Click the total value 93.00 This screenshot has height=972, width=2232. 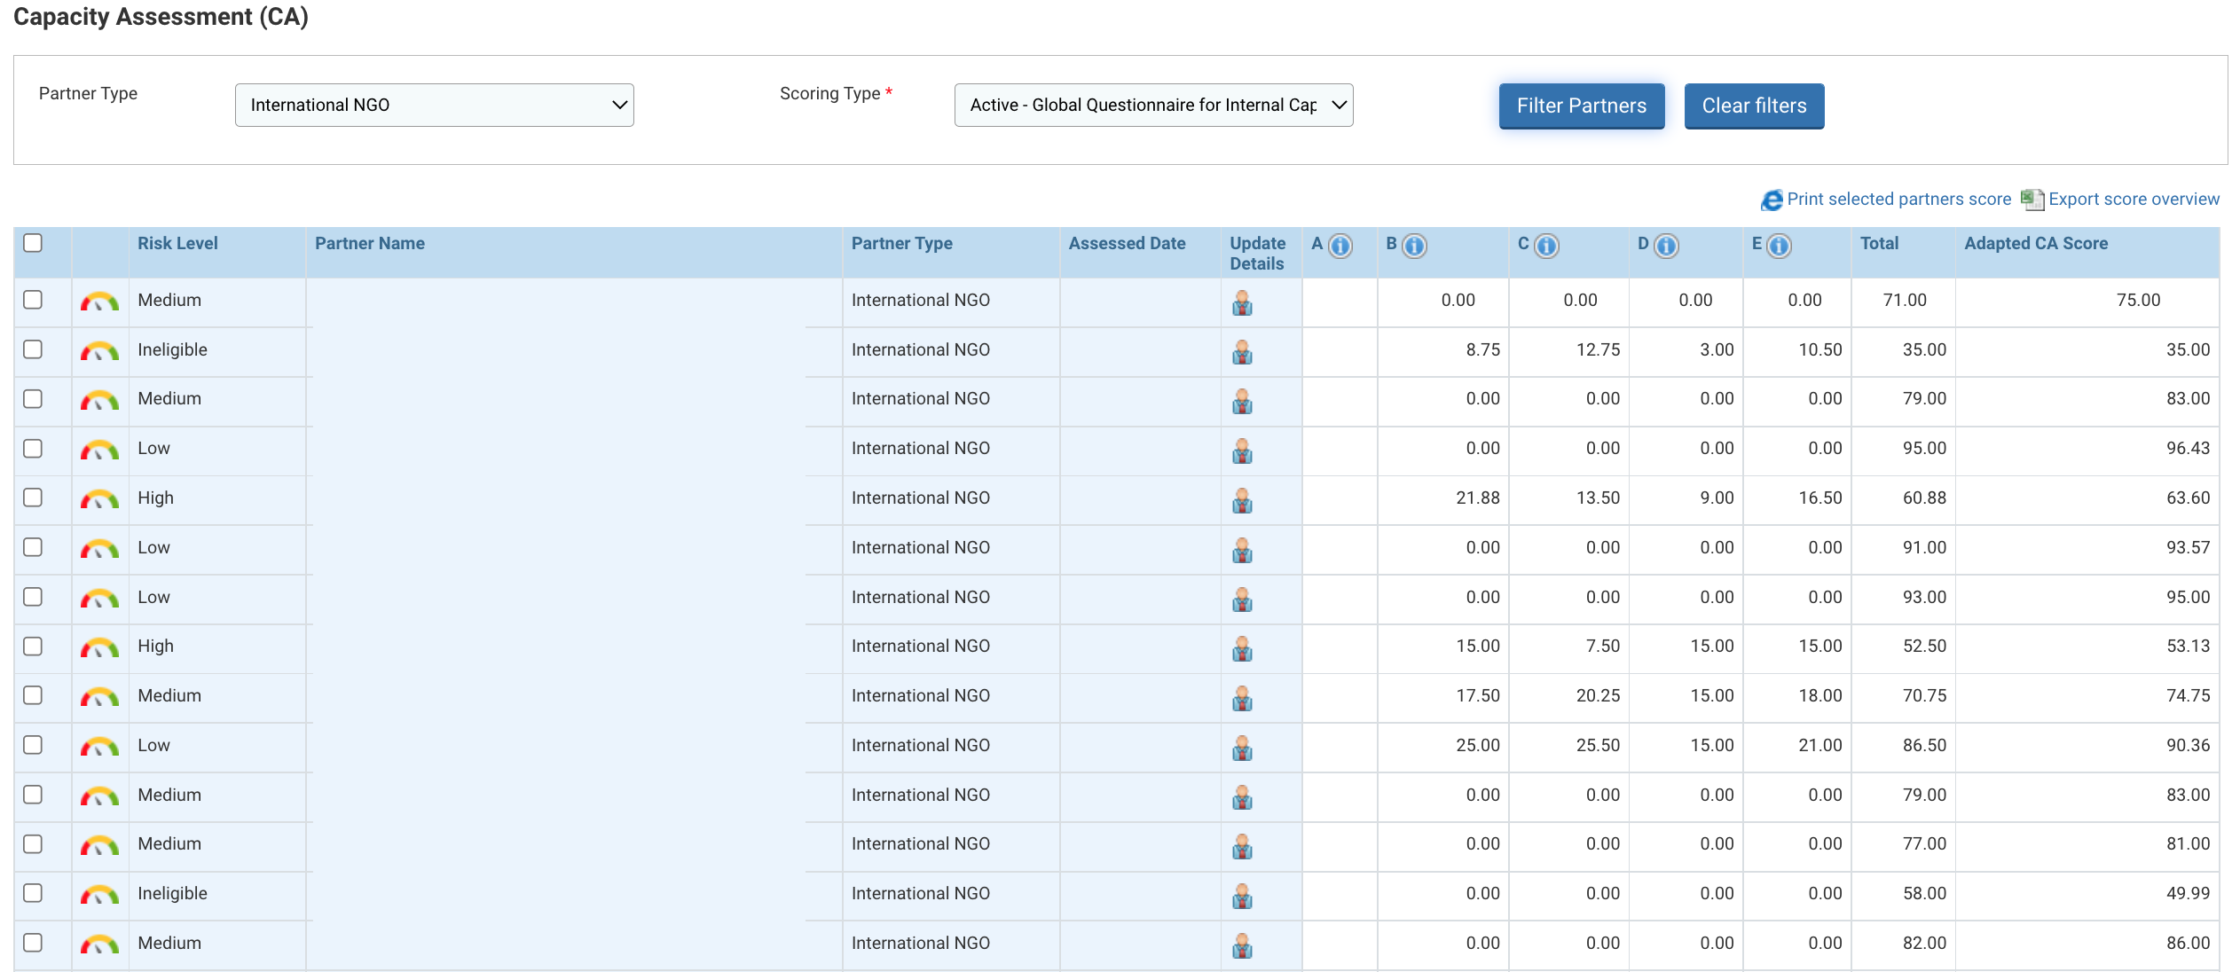[x=1924, y=597]
